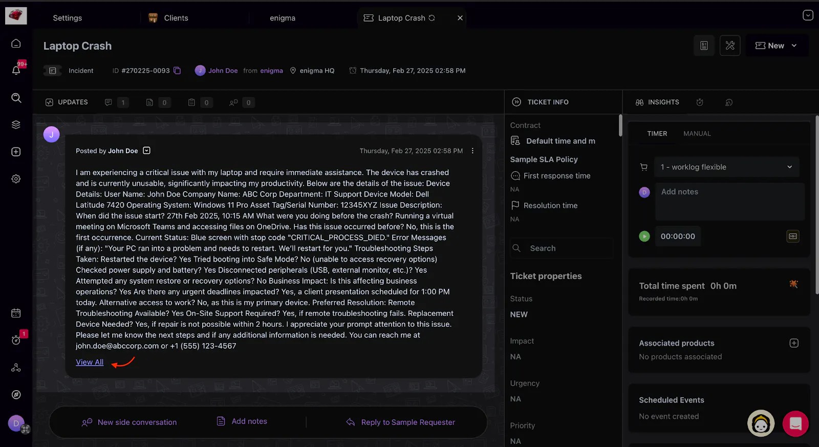
Task: Open the John Doe requester link
Action: coord(223,71)
